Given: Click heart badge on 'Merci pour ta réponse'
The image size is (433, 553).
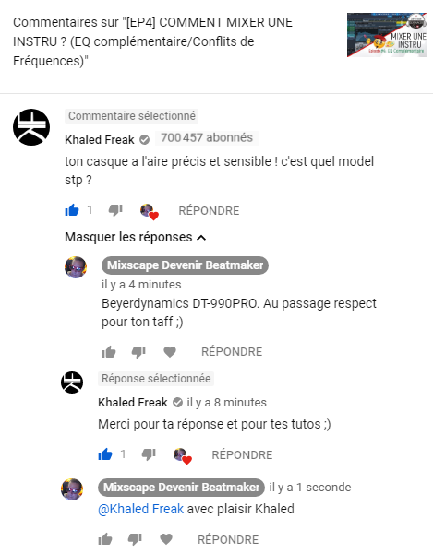Looking at the screenshot, I should click(x=183, y=456).
